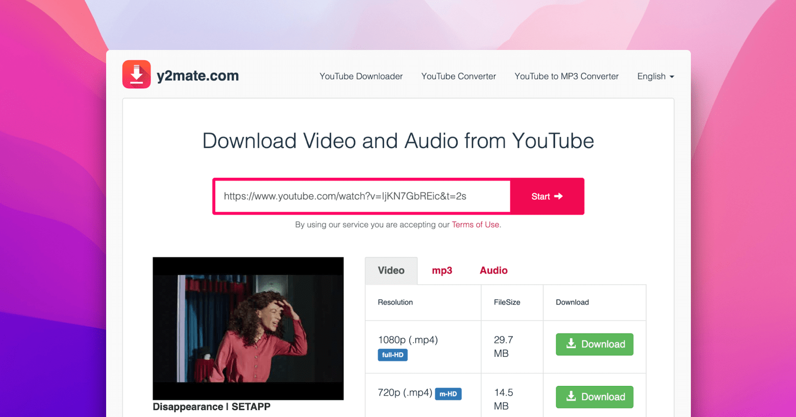Open the YouTube to MP3 Converter page
Image resolution: width=796 pixels, height=417 pixels.
566,76
